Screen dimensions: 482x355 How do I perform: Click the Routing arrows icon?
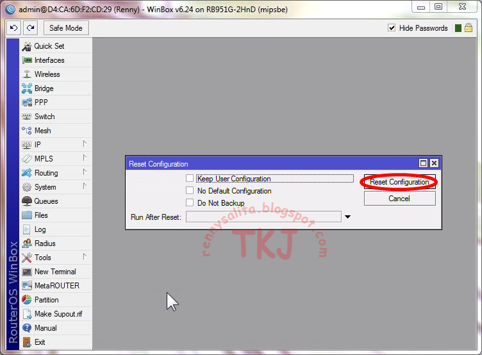tap(27, 173)
